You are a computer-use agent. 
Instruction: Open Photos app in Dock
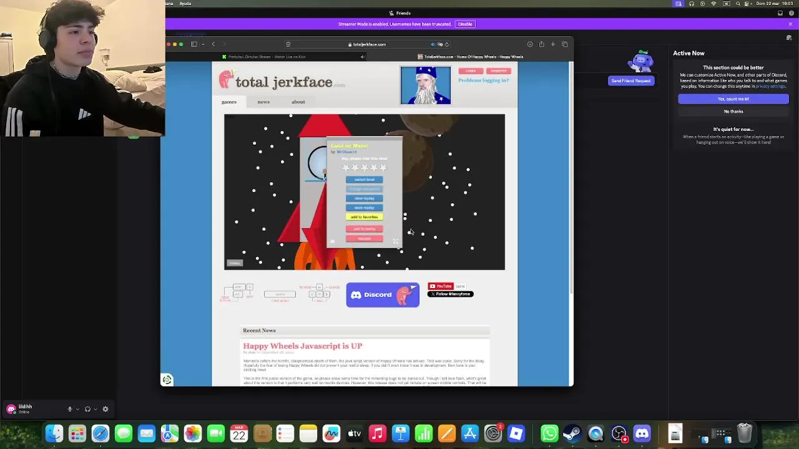pos(193,433)
